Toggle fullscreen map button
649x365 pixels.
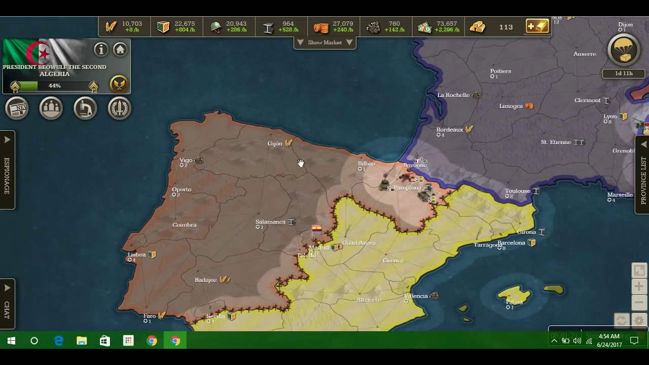[639, 270]
